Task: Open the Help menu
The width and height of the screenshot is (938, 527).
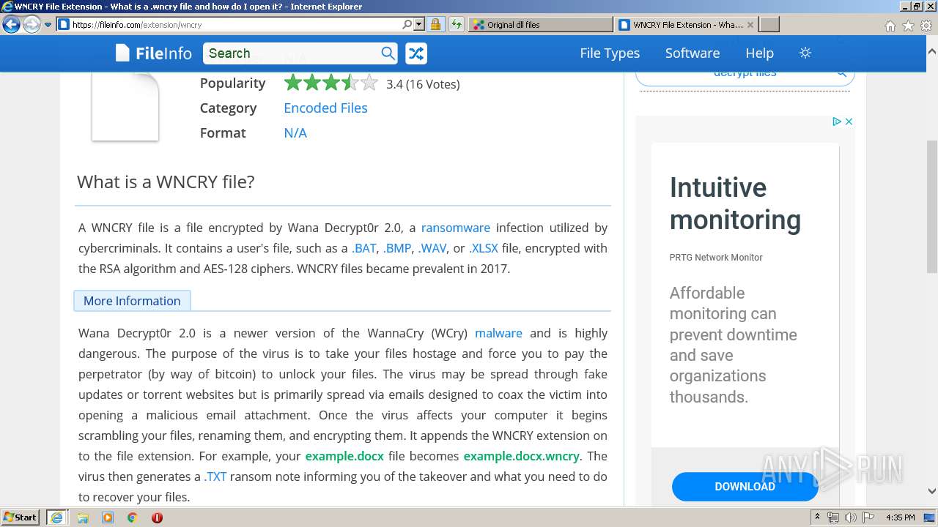Action: 759,53
